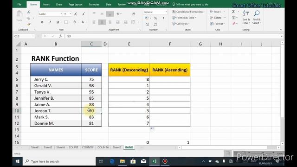Decrease font size with smaller A icon

(x=84, y=14)
